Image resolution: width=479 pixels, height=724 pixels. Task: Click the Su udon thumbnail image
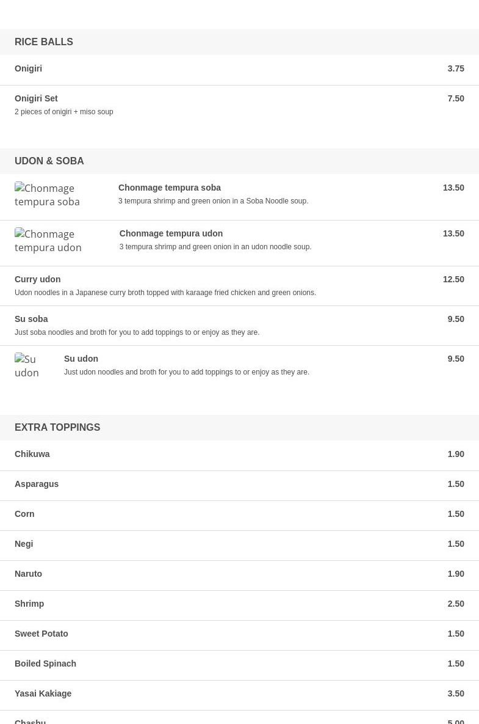point(27,366)
